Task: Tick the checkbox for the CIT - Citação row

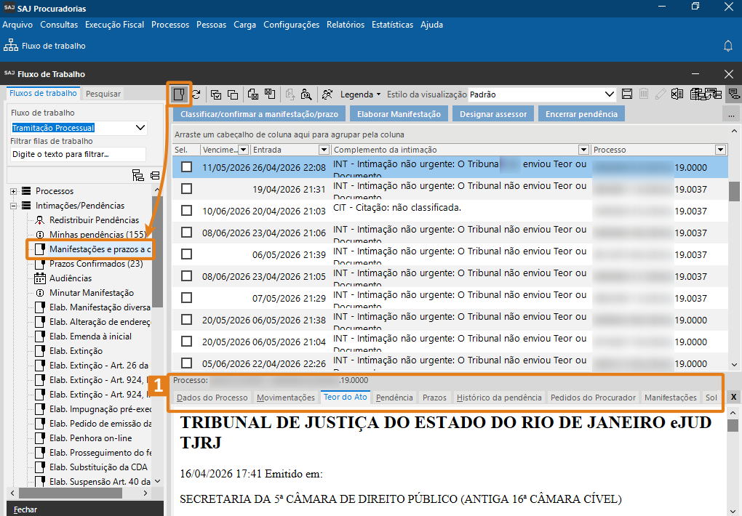Action: [187, 211]
